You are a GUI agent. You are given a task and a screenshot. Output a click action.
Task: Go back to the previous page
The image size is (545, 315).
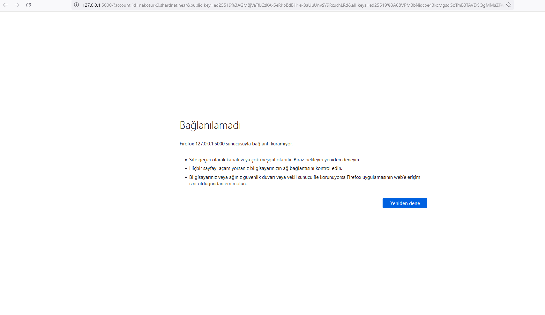[x=5, y=5]
